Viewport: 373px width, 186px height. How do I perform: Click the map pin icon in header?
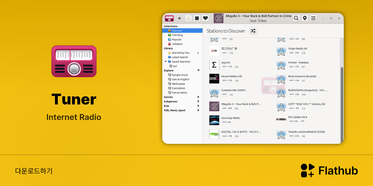click(305, 18)
